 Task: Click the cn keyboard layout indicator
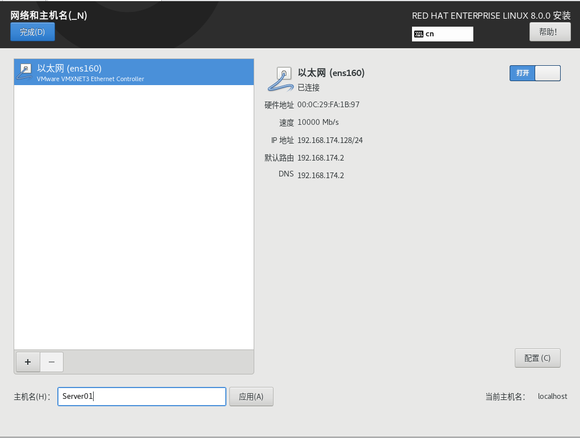pyautogui.click(x=443, y=34)
